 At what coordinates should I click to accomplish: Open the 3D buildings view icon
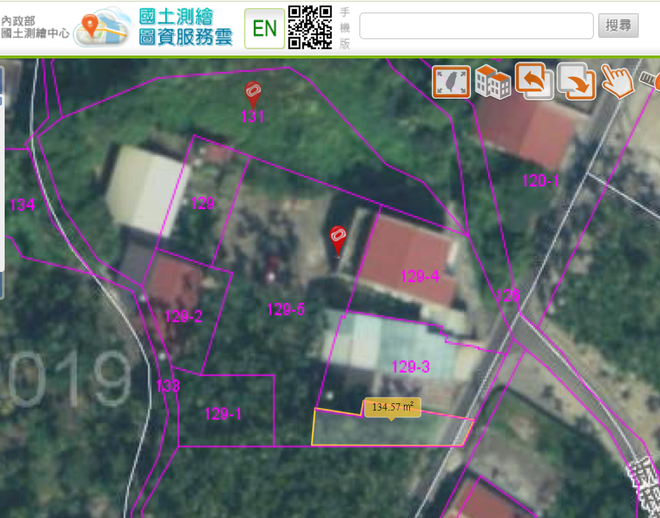[493, 82]
